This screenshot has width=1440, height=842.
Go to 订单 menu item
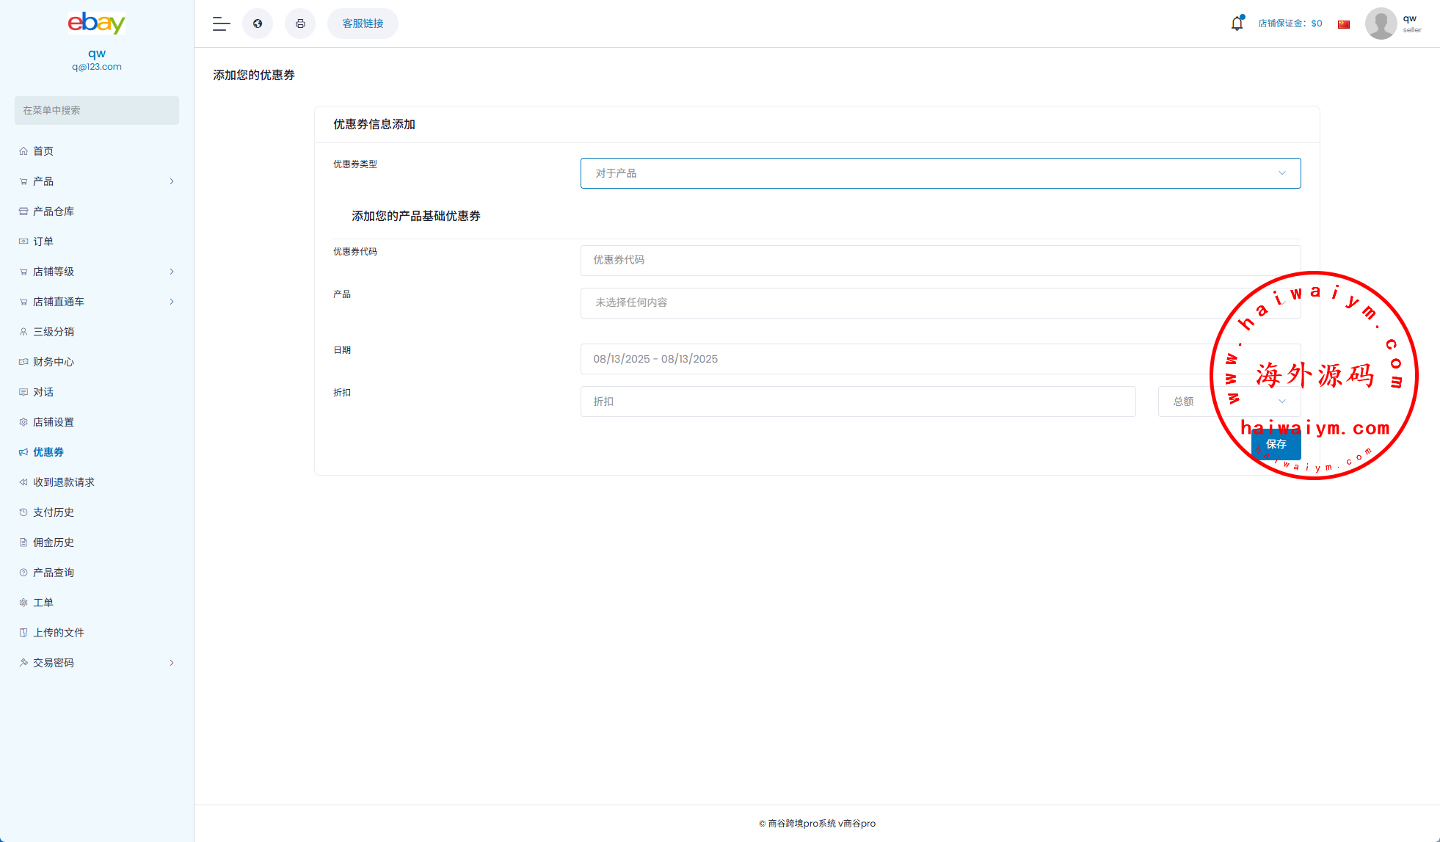(43, 242)
